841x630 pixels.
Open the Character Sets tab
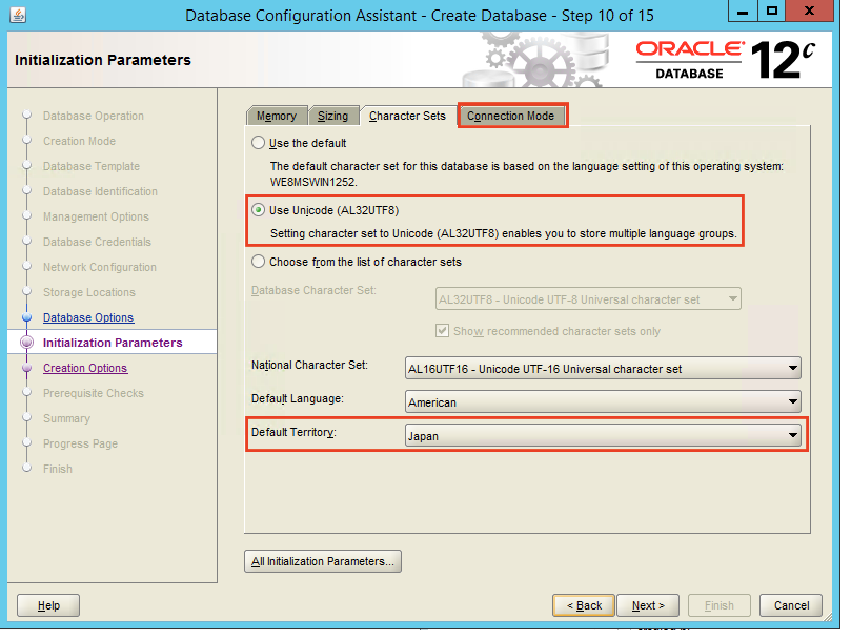pyautogui.click(x=408, y=116)
